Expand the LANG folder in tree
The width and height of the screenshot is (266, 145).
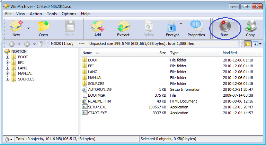(7, 68)
